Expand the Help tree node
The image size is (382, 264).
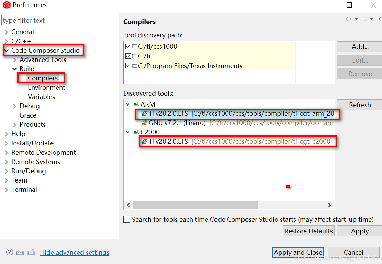coord(6,134)
